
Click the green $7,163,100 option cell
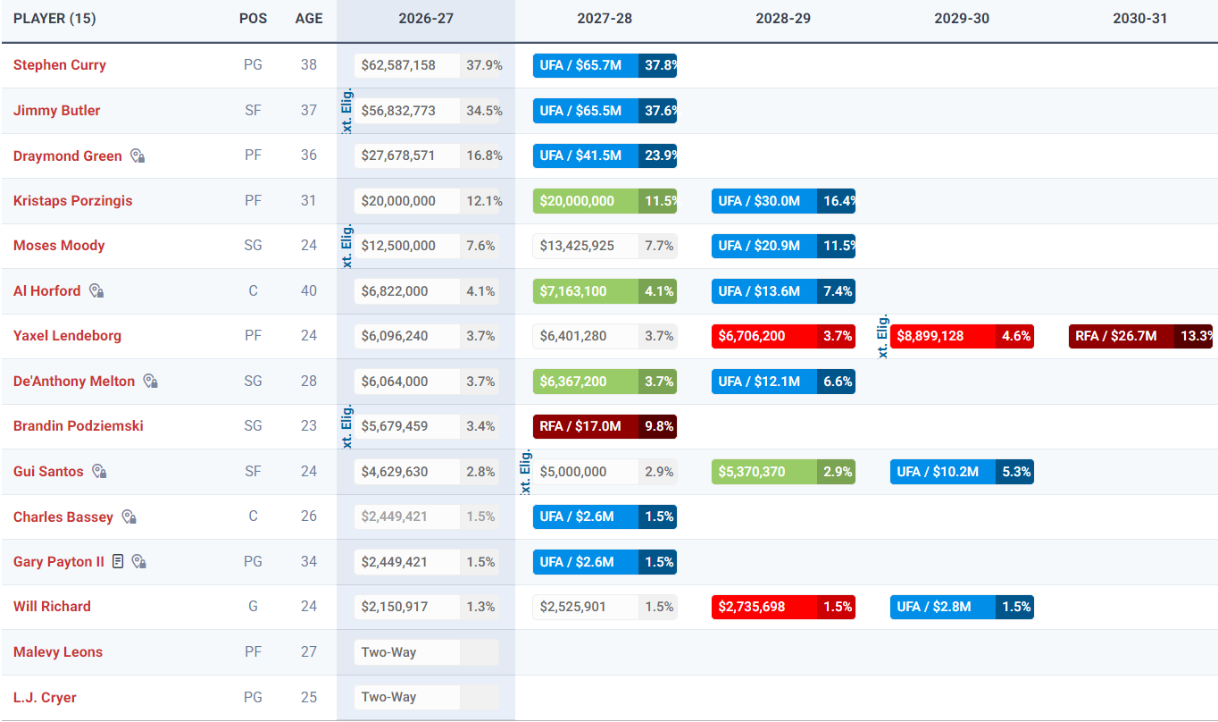605,291
